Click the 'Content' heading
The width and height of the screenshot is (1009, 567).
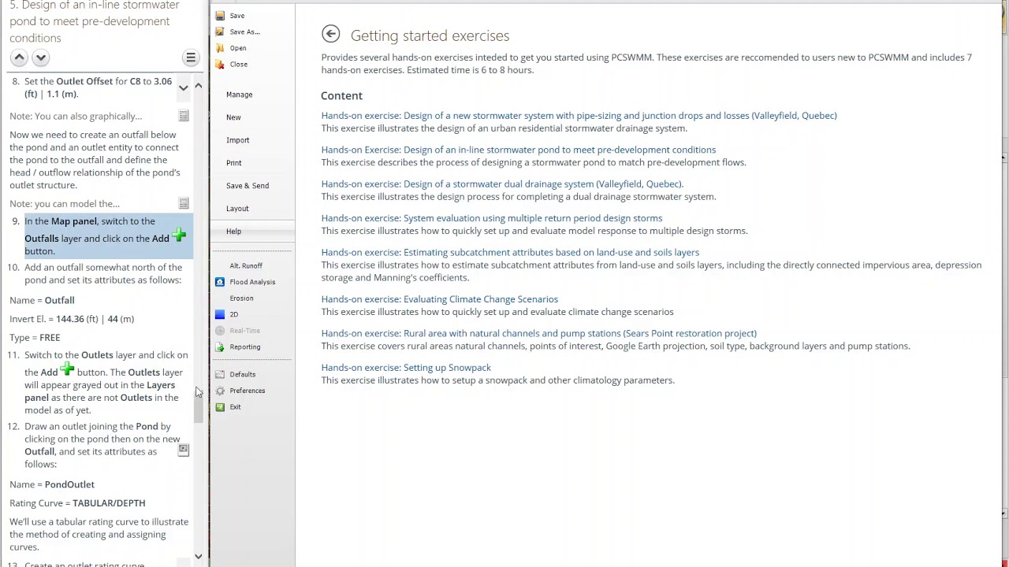coord(341,95)
